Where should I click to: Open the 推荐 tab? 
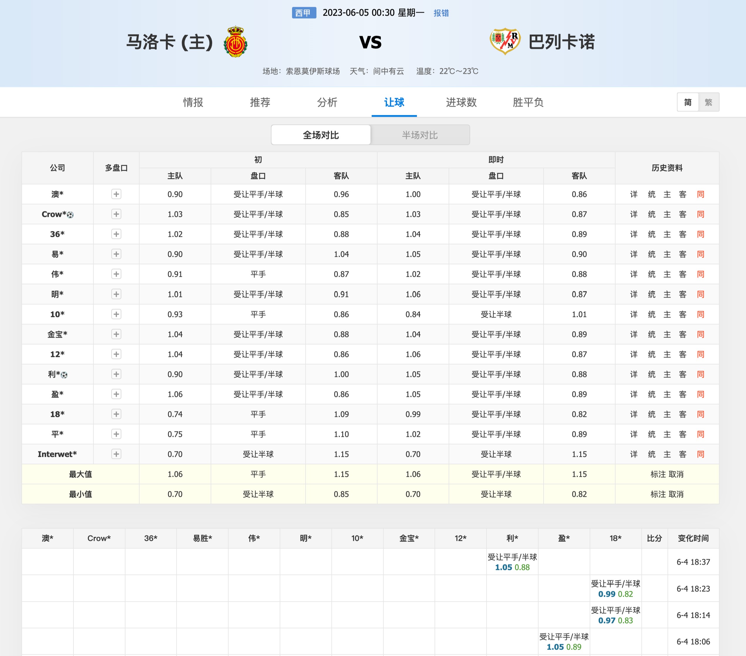[260, 102]
